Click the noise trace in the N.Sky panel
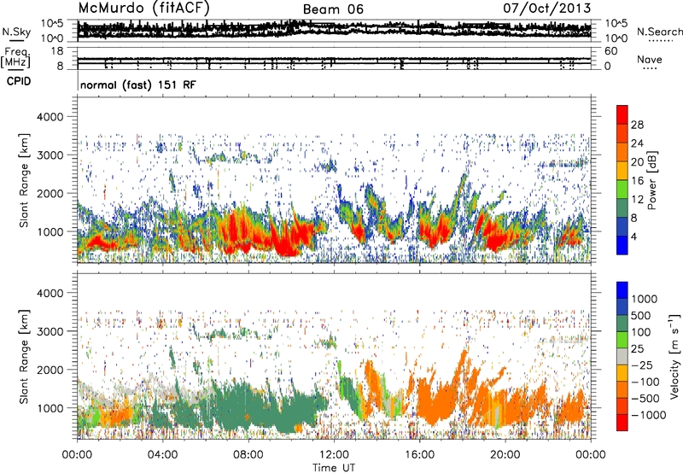Screen dimensions: 683x473 pyautogui.click(x=334, y=30)
